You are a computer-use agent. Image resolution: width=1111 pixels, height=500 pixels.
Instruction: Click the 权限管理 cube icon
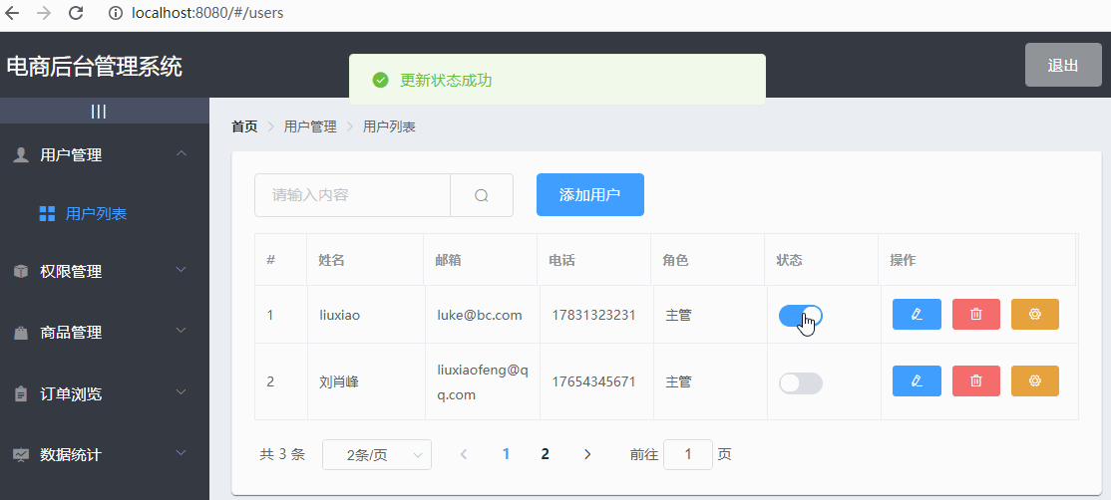[x=21, y=272]
